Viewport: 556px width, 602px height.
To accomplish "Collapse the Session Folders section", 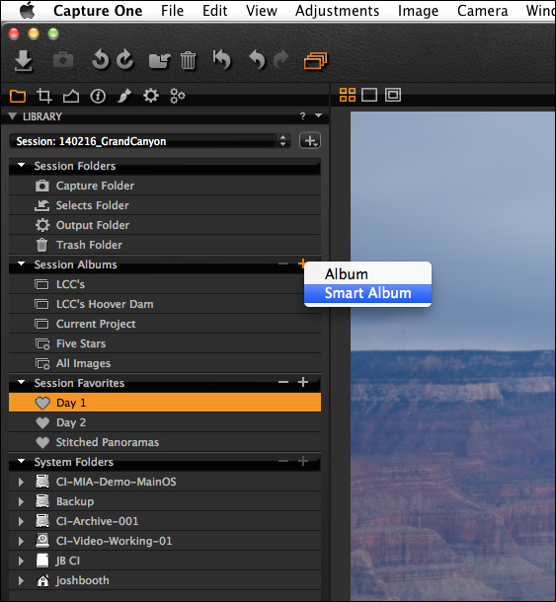I will pos(22,166).
